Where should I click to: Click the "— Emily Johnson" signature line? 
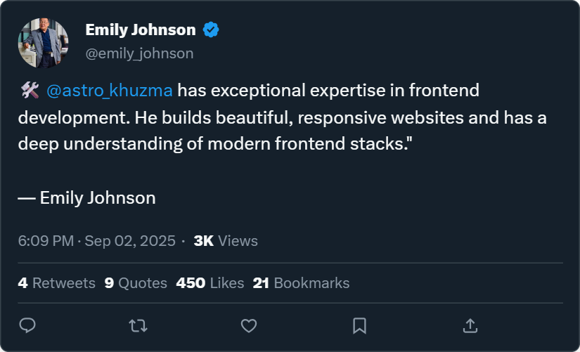coord(86,198)
